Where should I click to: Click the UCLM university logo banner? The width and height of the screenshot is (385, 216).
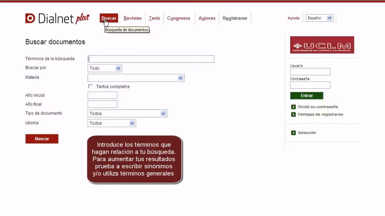point(322,45)
